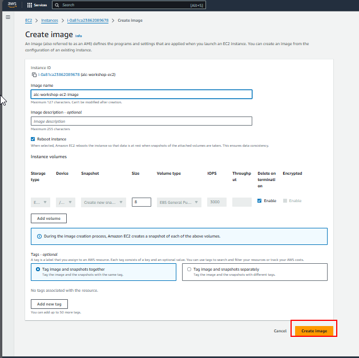Toggle Delete on termination Enable checkbox
The image size is (359, 358).
260,201
